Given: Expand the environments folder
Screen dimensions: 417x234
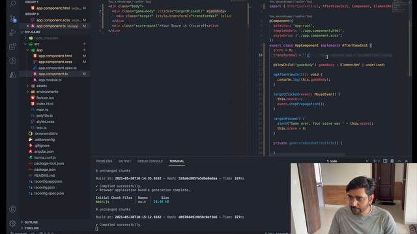Looking at the screenshot, I should [28, 92].
